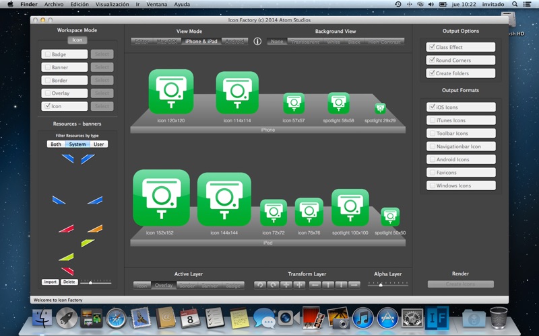Flip layer vertically in Transform Layer
Image resolution: width=539 pixels, height=336 pixels.
click(286, 285)
